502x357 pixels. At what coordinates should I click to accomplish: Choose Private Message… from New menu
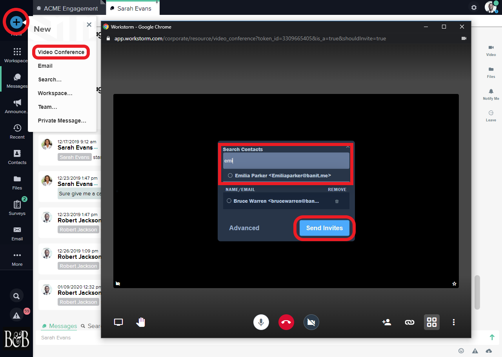click(62, 121)
